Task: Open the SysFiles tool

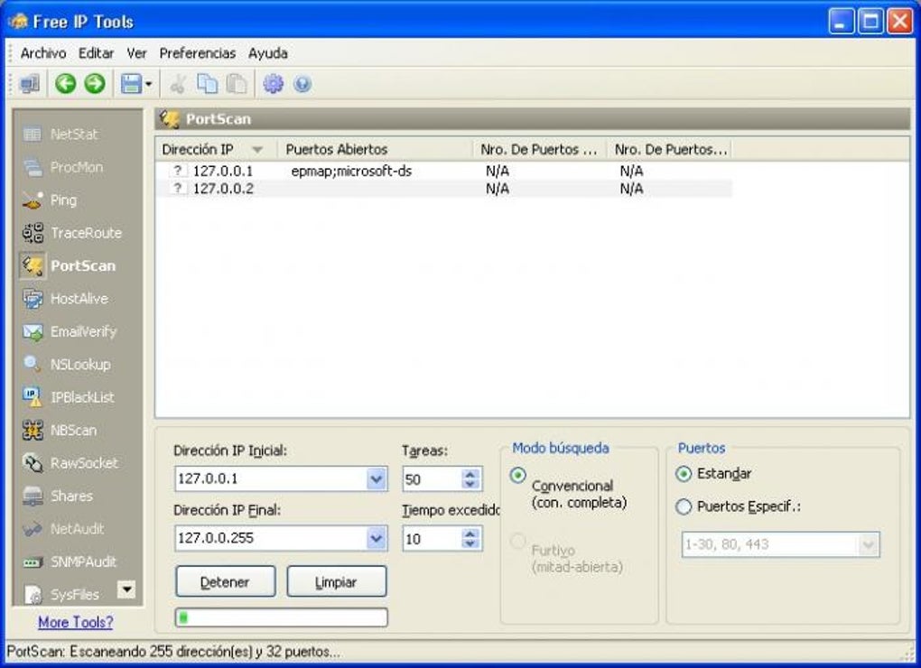Action: point(61,595)
